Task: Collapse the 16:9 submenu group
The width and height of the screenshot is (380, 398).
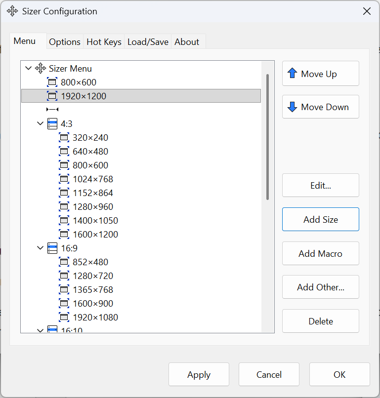Action: click(40, 248)
